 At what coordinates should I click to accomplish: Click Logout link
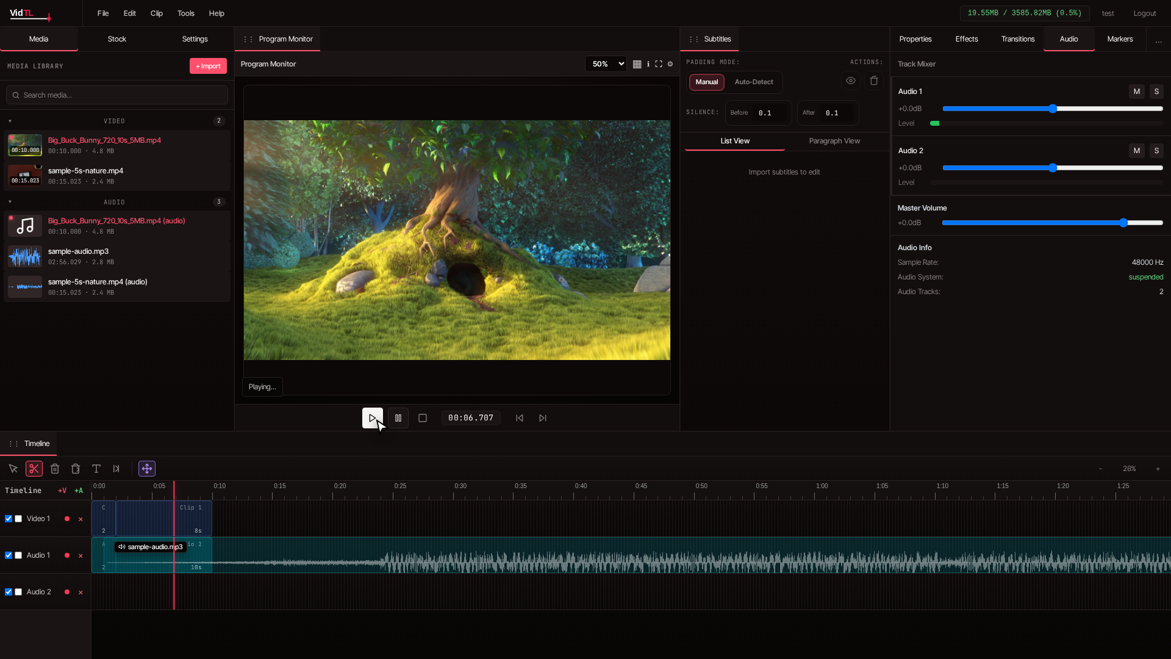pyautogui.click(x=1145, y=13)
